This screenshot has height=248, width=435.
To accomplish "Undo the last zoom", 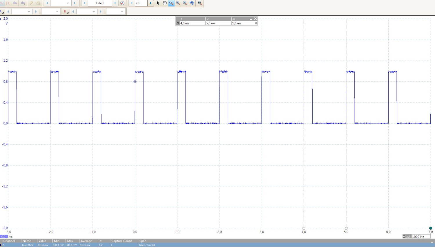I will (x=192, y=3).
